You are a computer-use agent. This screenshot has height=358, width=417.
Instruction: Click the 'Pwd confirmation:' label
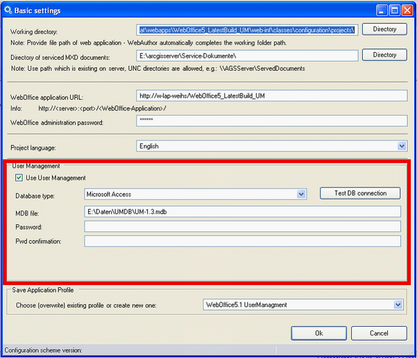pos(38,241)
